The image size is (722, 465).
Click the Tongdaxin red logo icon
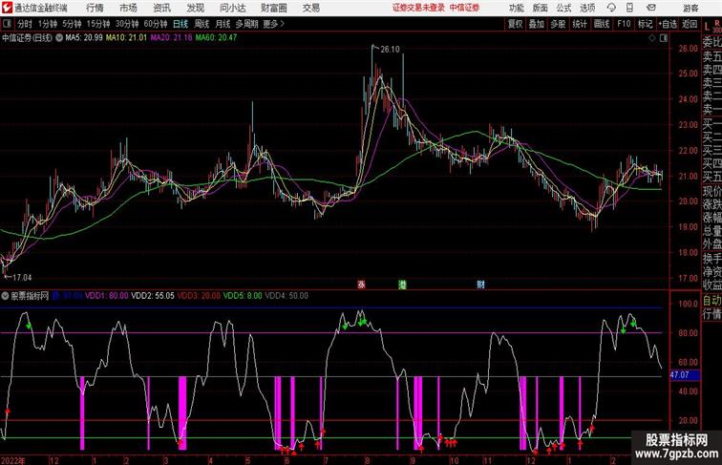tap(8, 8)
